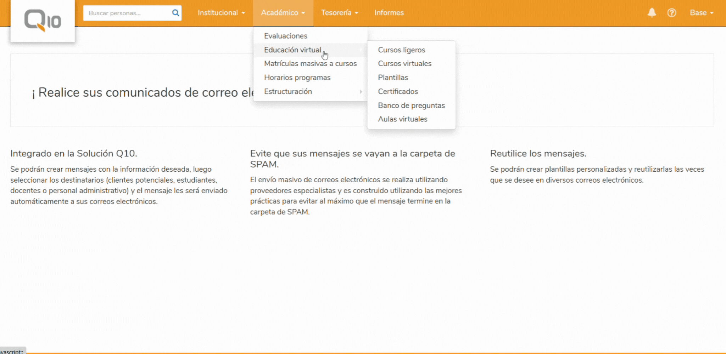Click the Informes menu item
726x354 pixels.
(x=389, y=13)
